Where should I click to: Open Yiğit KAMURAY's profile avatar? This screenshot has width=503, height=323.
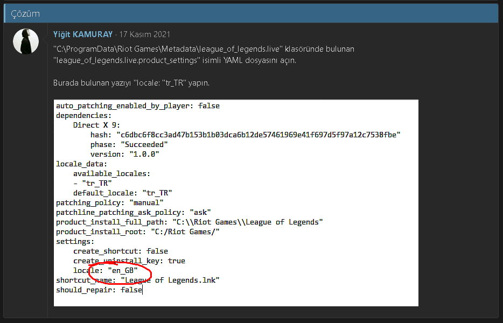point(26,41)
